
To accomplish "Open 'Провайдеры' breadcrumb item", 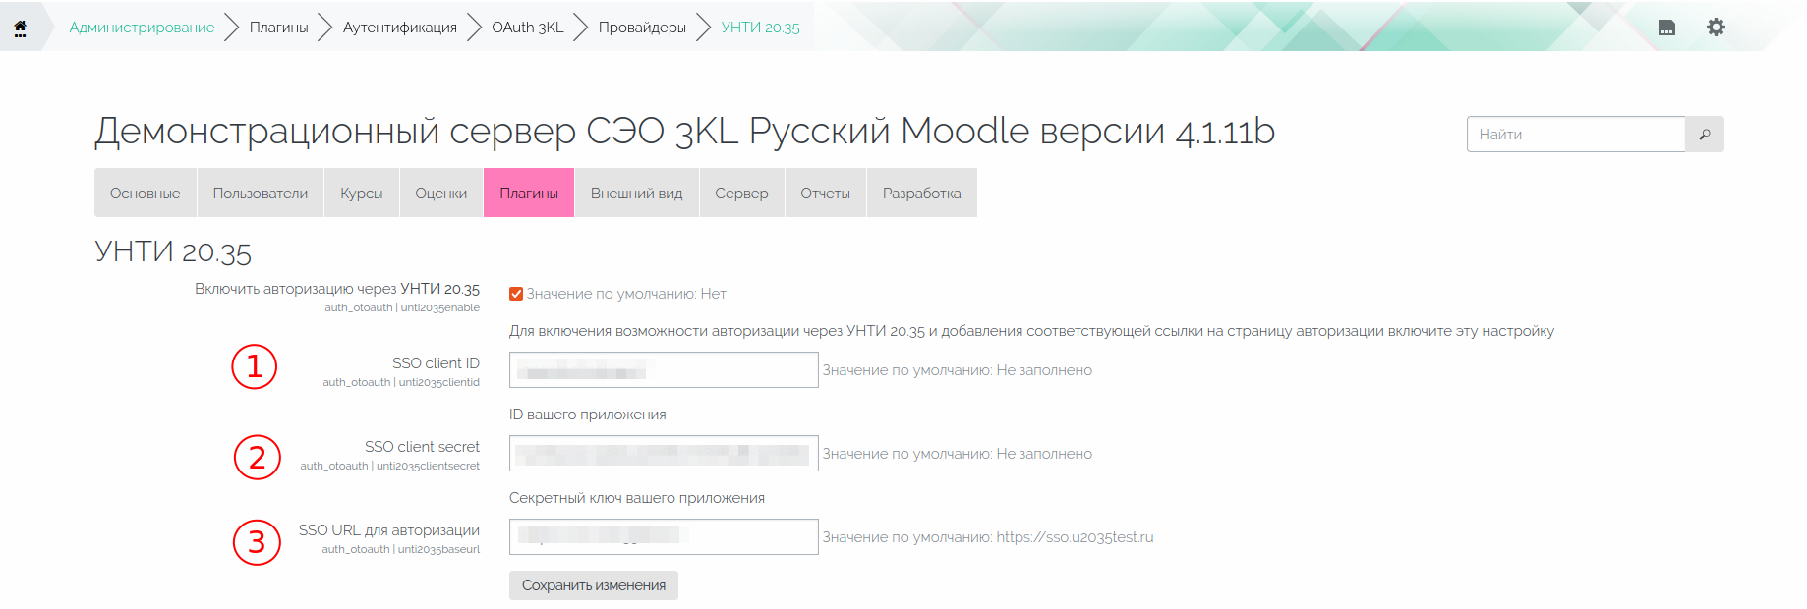I will click(642, 28).
